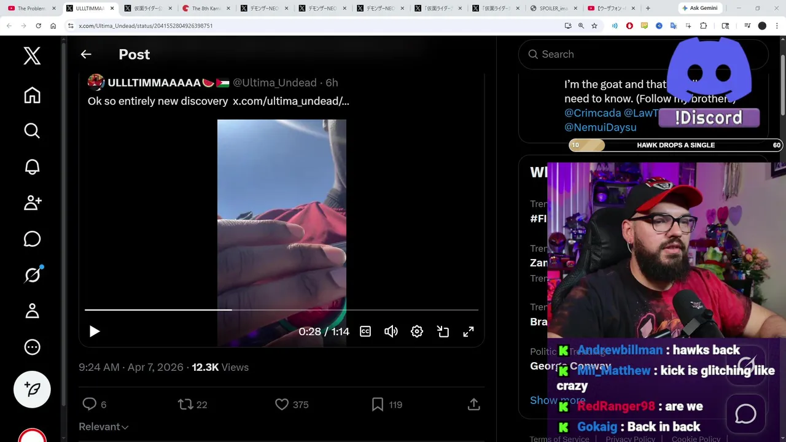Open Google Translate extension icon
The height and width of the screenshot is (442, 786).
674,26
